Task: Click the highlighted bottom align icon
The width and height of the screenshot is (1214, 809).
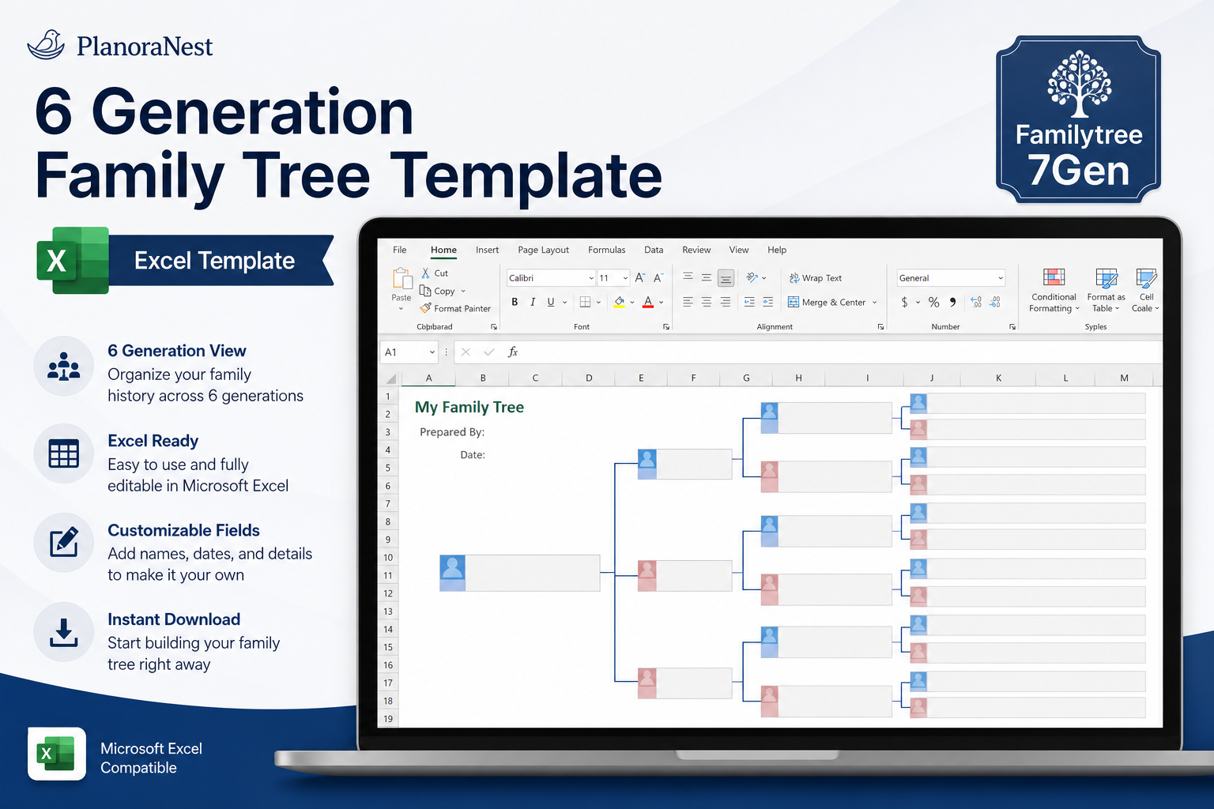Action: (726, 278)
